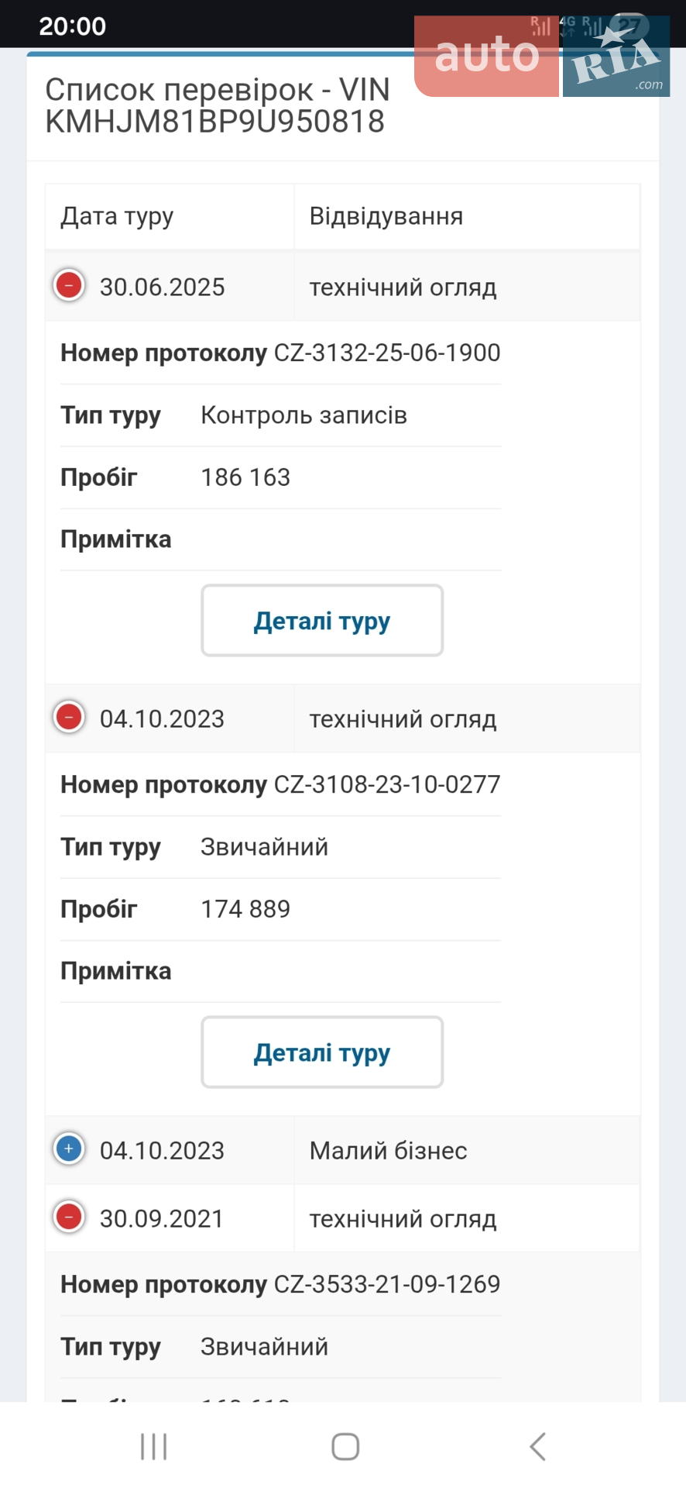Tap the auto logo watermark
The image size is (686, 1488).
coord(486,56)
